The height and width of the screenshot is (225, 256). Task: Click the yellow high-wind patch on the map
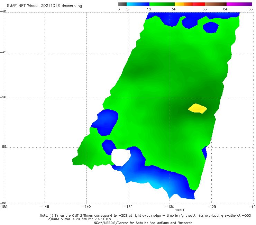[x=198, y=108]
